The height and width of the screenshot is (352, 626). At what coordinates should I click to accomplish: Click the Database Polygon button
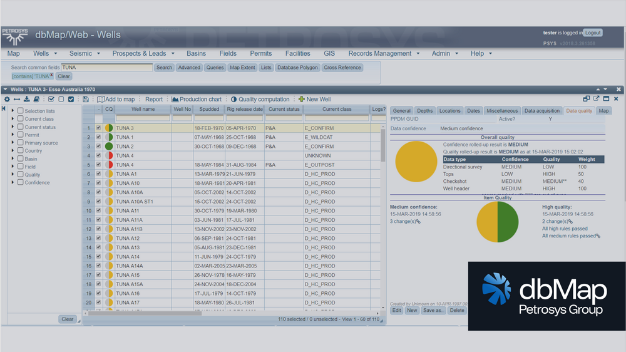coord(297,68)
